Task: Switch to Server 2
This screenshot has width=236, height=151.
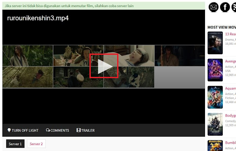Action: point(36,144)
